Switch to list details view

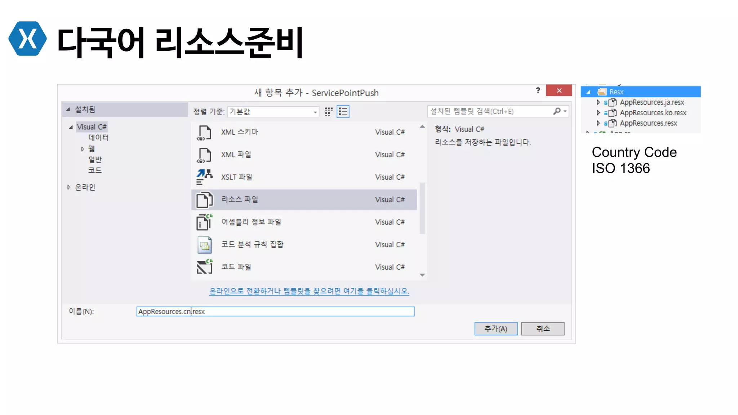pos(343,112)
